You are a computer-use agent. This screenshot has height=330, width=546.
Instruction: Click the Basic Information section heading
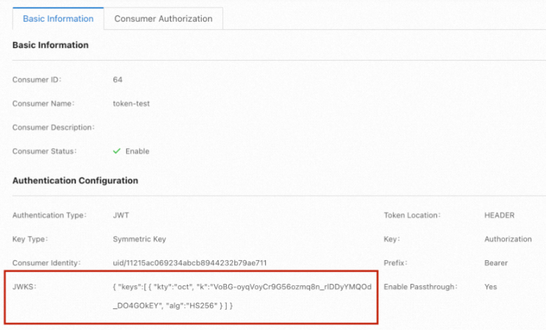pos(50,45)
